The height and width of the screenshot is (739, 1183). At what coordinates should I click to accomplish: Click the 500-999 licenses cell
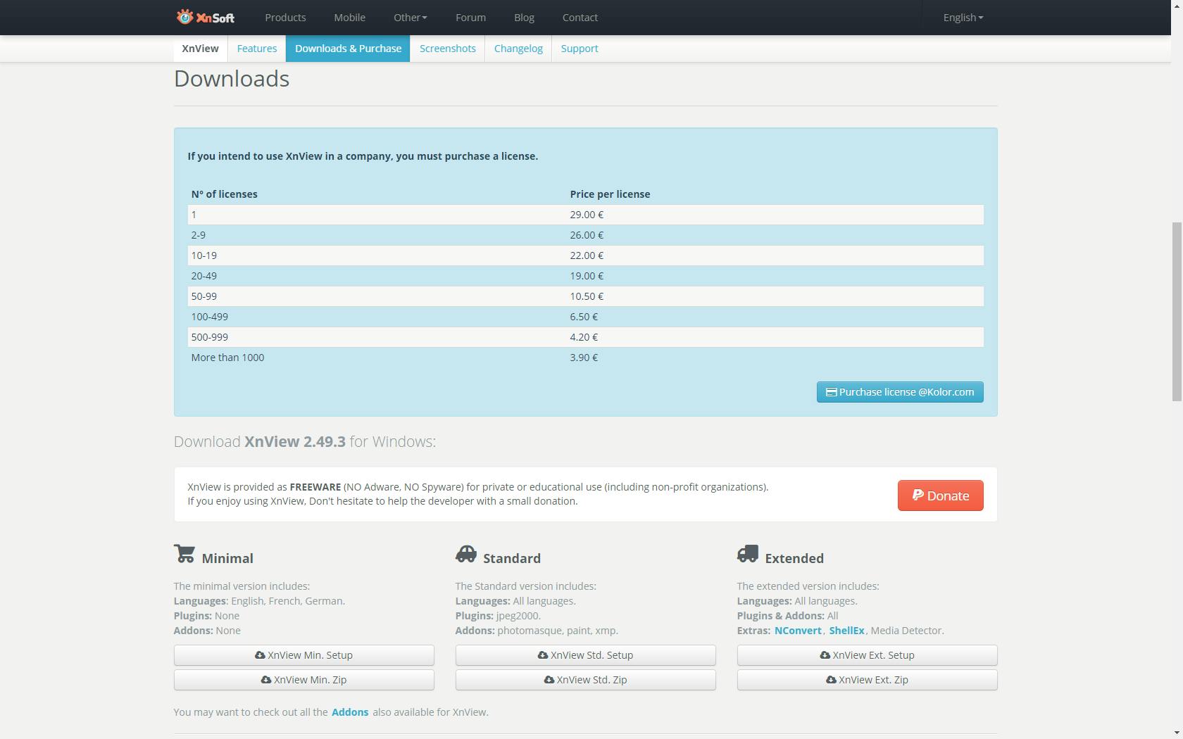tap(377, 337)
